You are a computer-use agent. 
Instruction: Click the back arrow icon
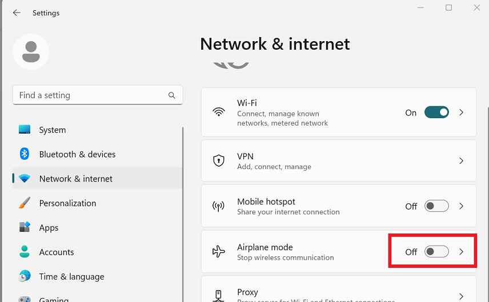tap(17, 13)
